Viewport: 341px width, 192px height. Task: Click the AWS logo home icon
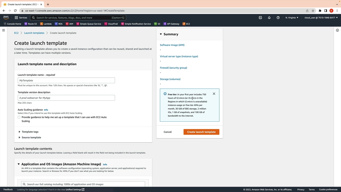click(x=6, y=18)
